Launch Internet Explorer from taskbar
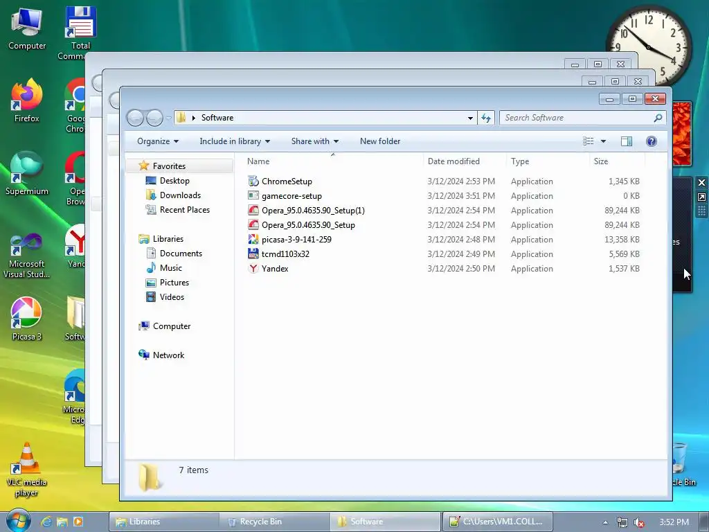709x532 pixels. [46, 522]
